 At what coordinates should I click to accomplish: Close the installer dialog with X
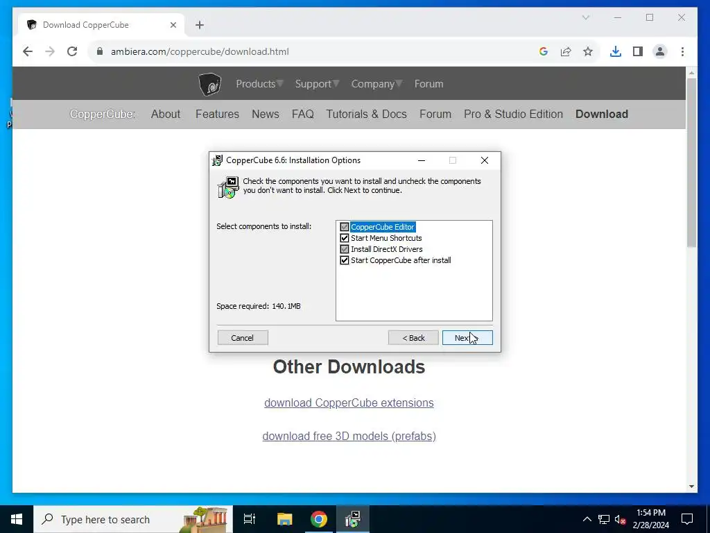(x=485, y=160)
